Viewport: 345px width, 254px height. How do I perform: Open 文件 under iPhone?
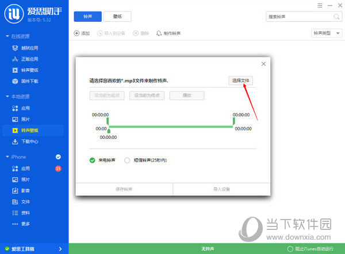(21, 202)
